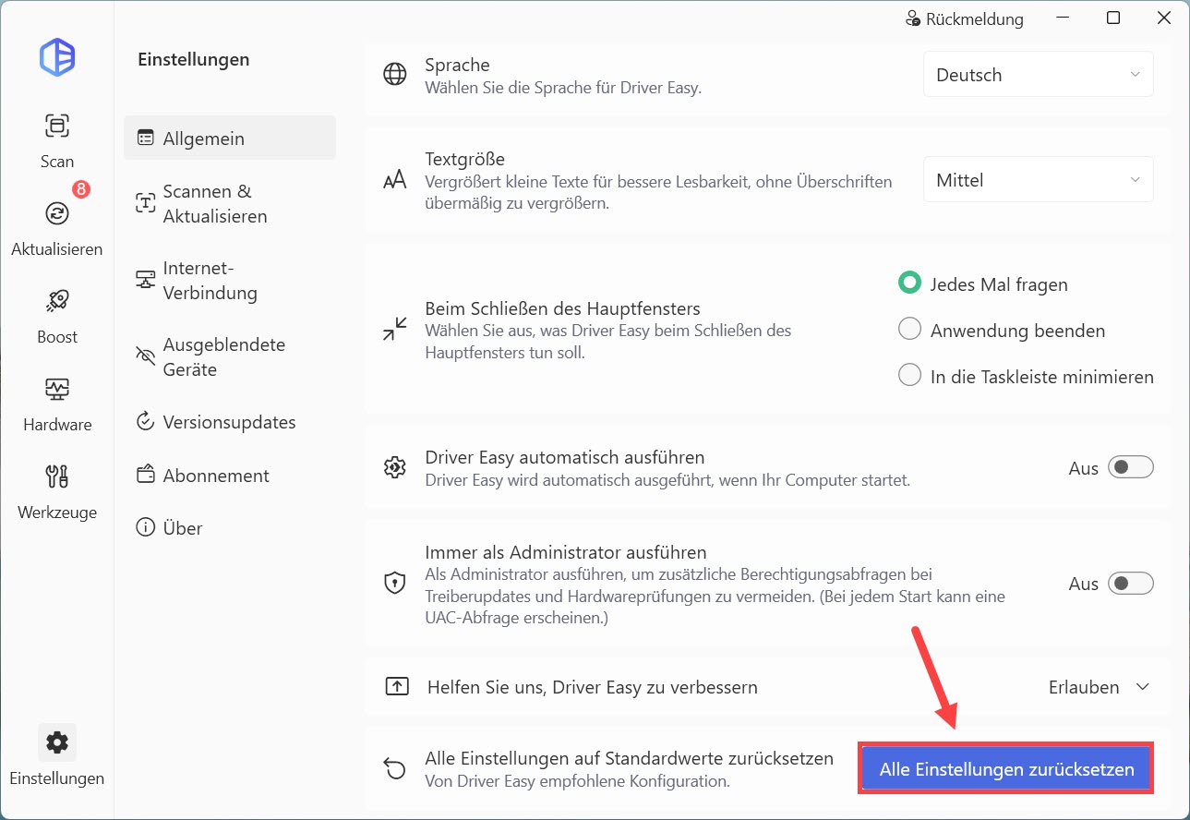The width and height of the screenshot is (1190, 820).
Task: Click the Boost label in left sidebar
Action: pyautogui.click(x=57, y=337)
